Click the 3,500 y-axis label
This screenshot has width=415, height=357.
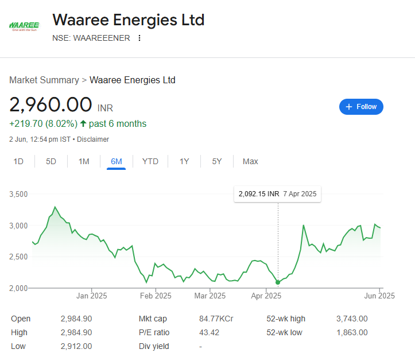pos(18,194)
